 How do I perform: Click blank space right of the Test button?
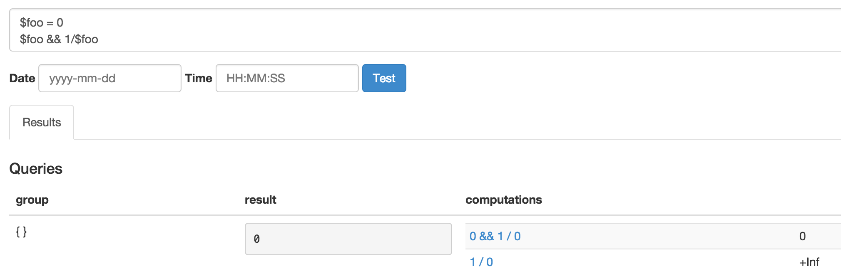583,78
